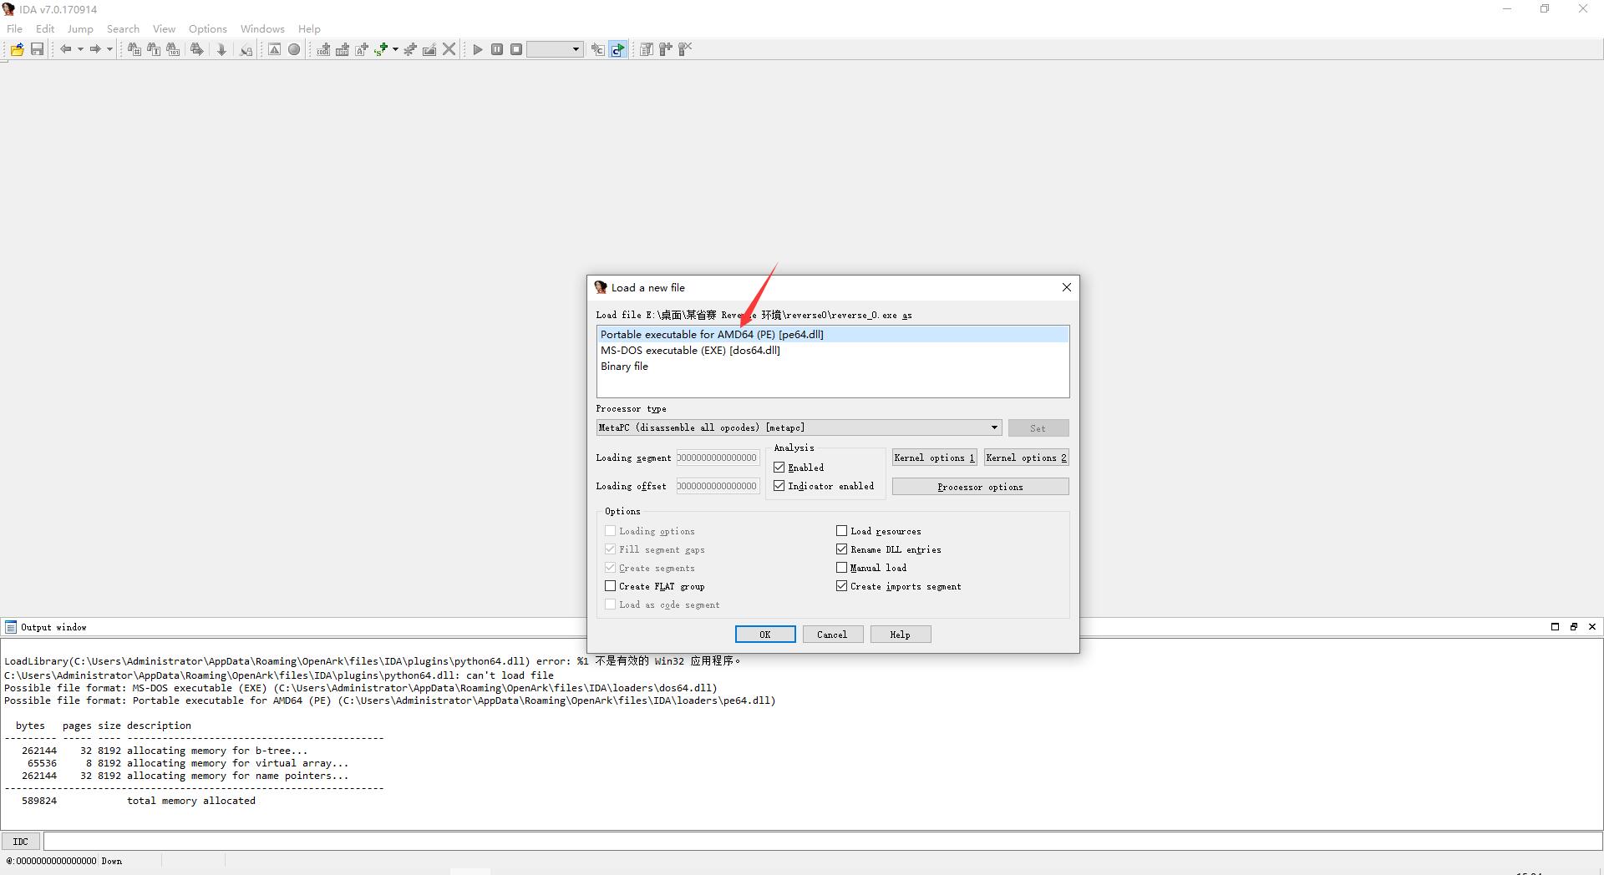Open Kernel options 1
Screen dimensions: 1604x875
tap(935, 458)
